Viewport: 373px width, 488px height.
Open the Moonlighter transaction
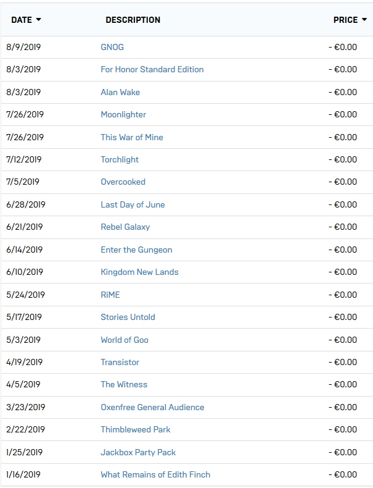point(123,114)
